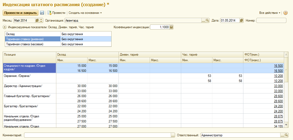Click the Позиция column header
This screenshot has width=293, height=140.
pyautogui.click(x=30, y=57)
